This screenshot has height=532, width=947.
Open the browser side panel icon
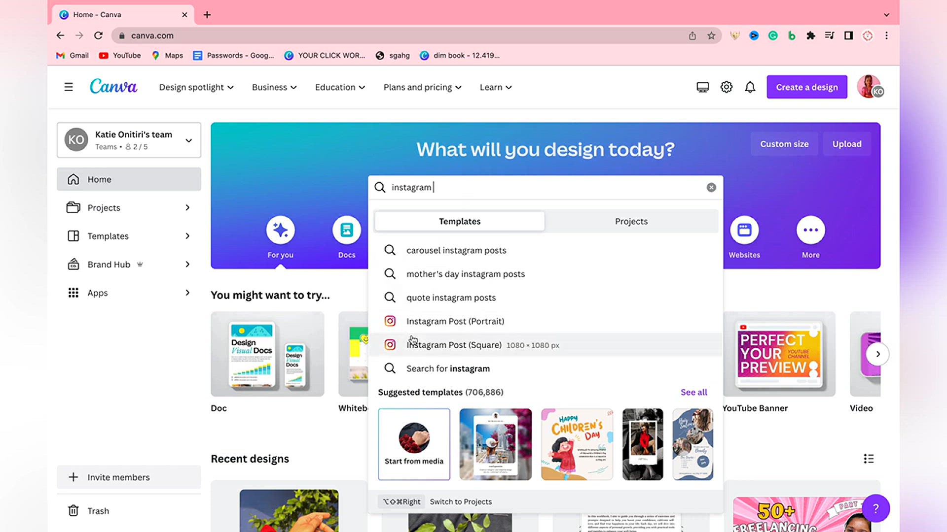(848, 35)
